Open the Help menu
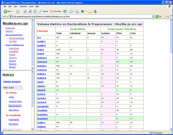173x135 pixels. pyautogui.click(x=37, y=6)
